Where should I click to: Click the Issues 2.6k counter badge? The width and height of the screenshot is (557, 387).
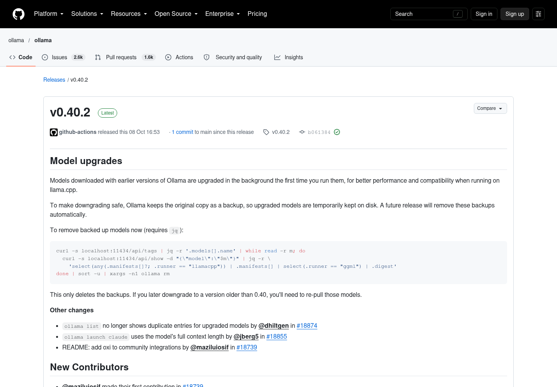79,57
